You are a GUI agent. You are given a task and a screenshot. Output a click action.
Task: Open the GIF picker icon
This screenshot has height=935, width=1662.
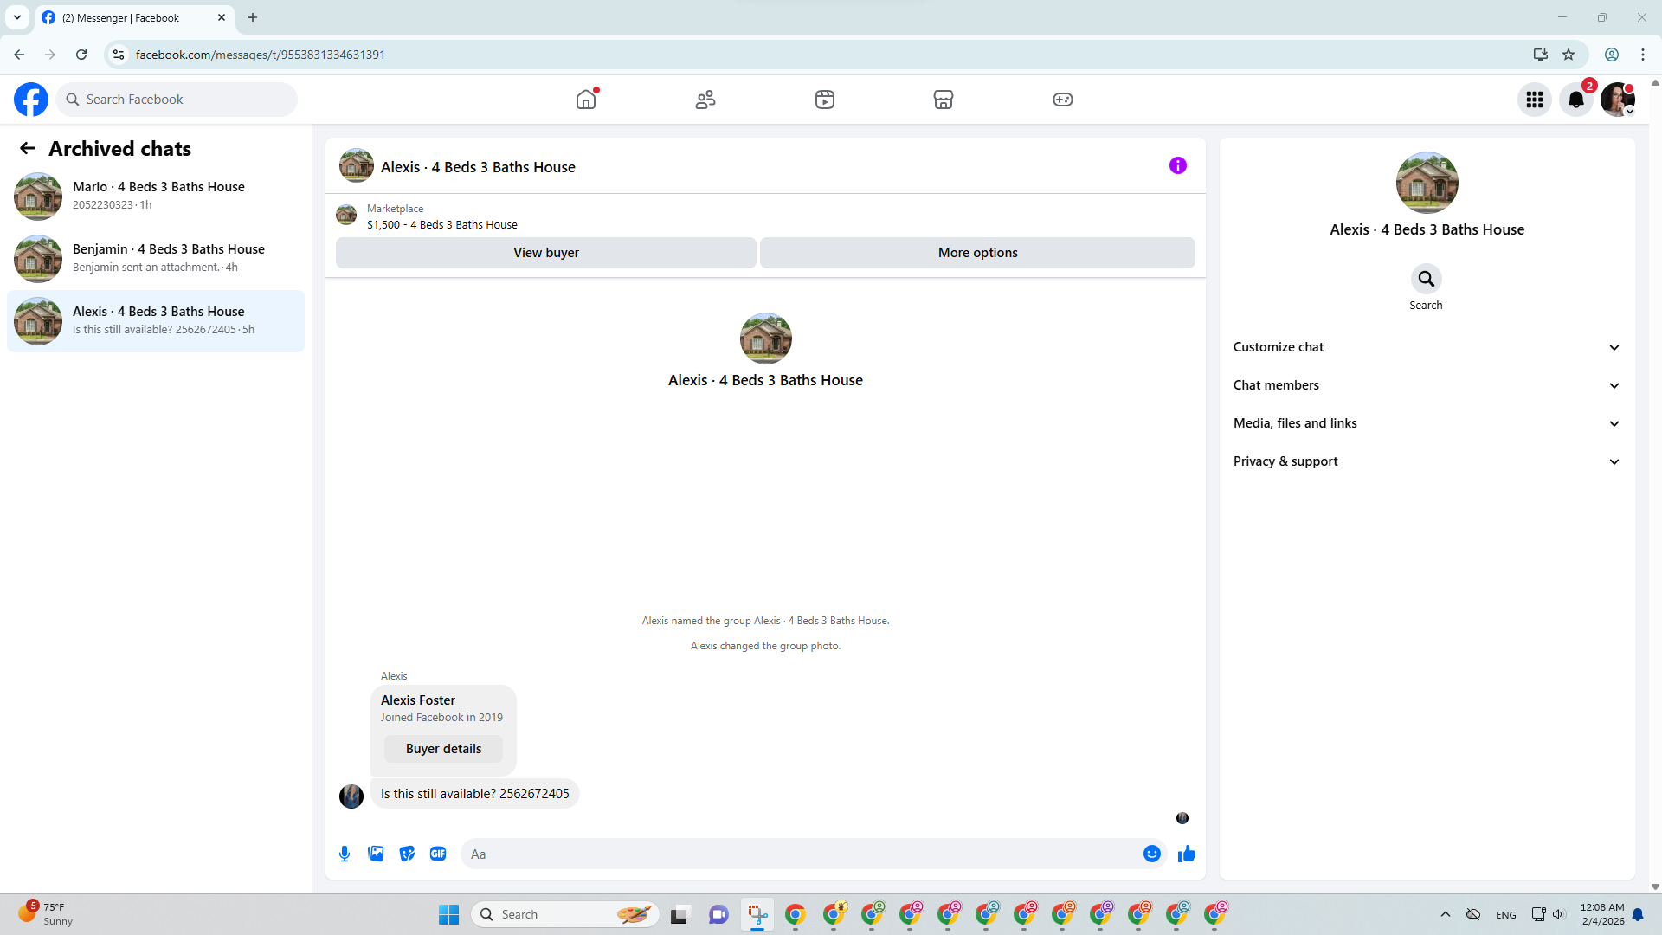(x=438, y=854)
